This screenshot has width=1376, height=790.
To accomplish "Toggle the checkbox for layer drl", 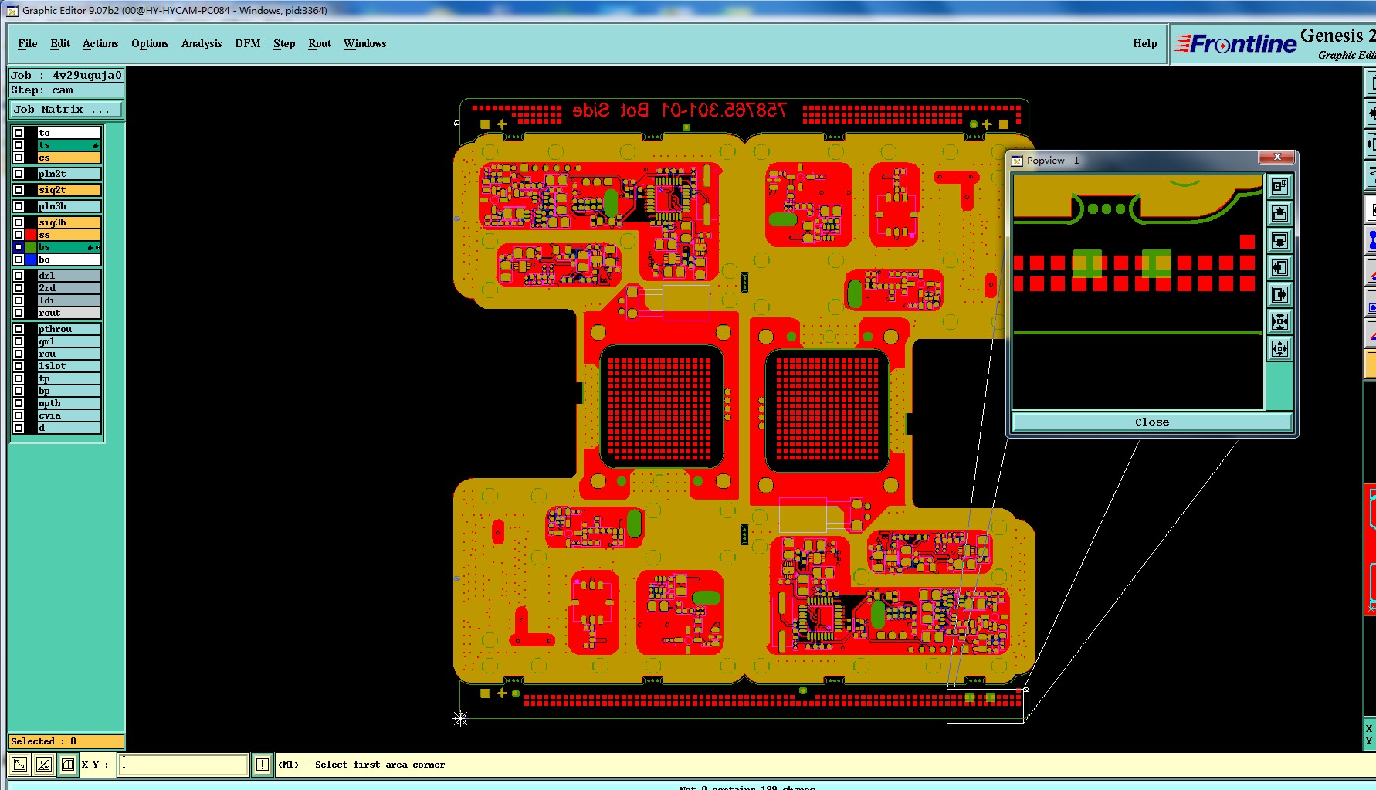I will [x=19, y=276].
